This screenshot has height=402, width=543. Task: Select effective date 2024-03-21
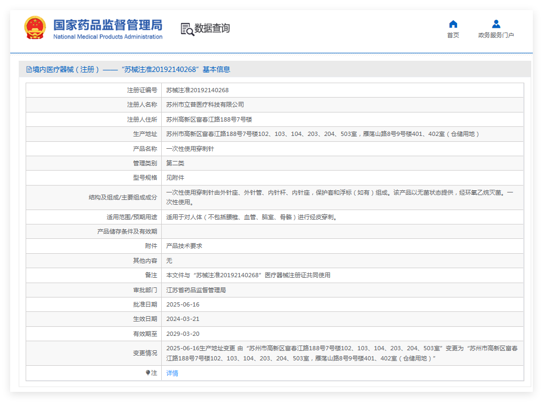(183, 319)
